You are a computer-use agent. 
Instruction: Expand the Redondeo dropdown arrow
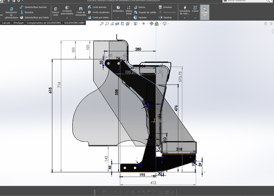(x=118, y=18)
